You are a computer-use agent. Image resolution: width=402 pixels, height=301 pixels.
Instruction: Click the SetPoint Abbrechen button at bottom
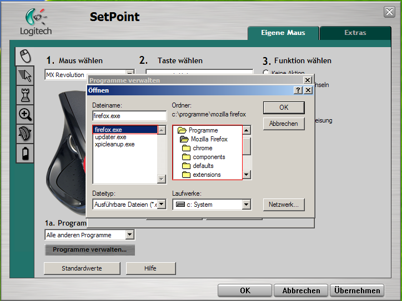(x=301, y=290)
